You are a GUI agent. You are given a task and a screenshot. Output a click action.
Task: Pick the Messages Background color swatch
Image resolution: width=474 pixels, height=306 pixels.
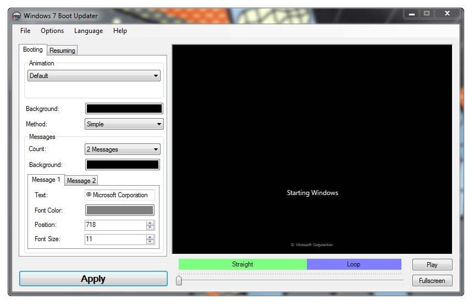click(x=123, y=165)
